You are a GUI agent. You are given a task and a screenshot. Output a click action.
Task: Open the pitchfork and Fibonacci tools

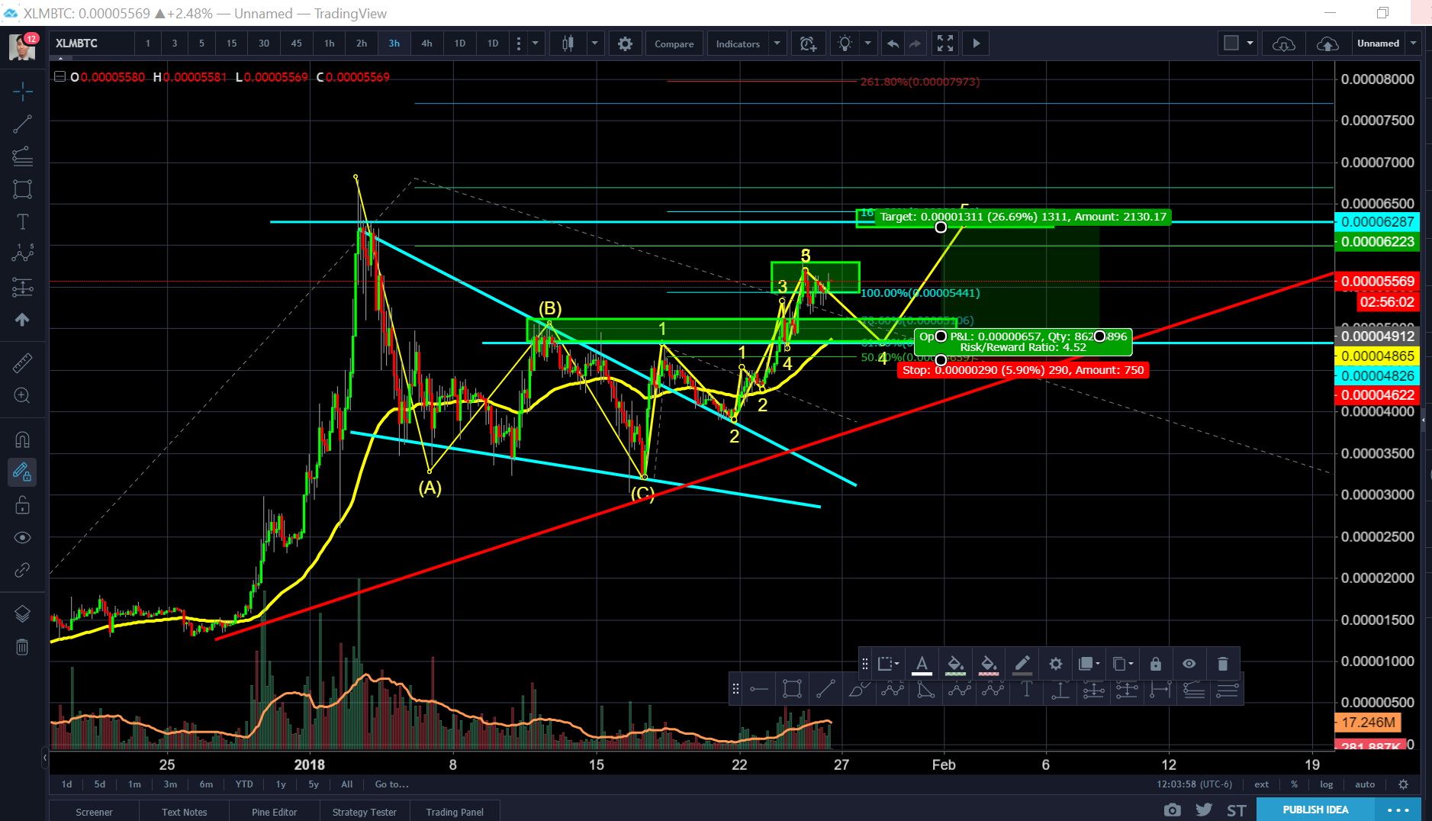click(22, 156)
